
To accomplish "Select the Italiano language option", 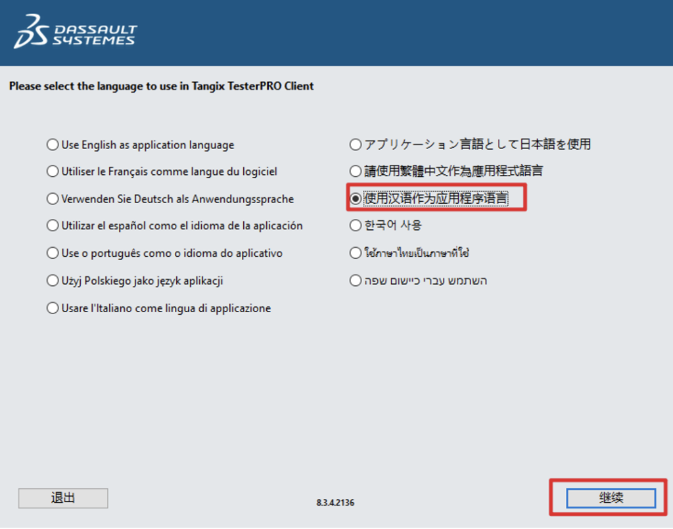I will (x=53, y=308).
